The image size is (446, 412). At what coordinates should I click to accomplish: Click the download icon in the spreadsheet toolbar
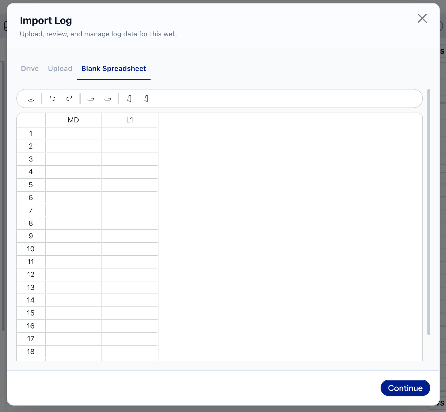click(x=31, y=98)
